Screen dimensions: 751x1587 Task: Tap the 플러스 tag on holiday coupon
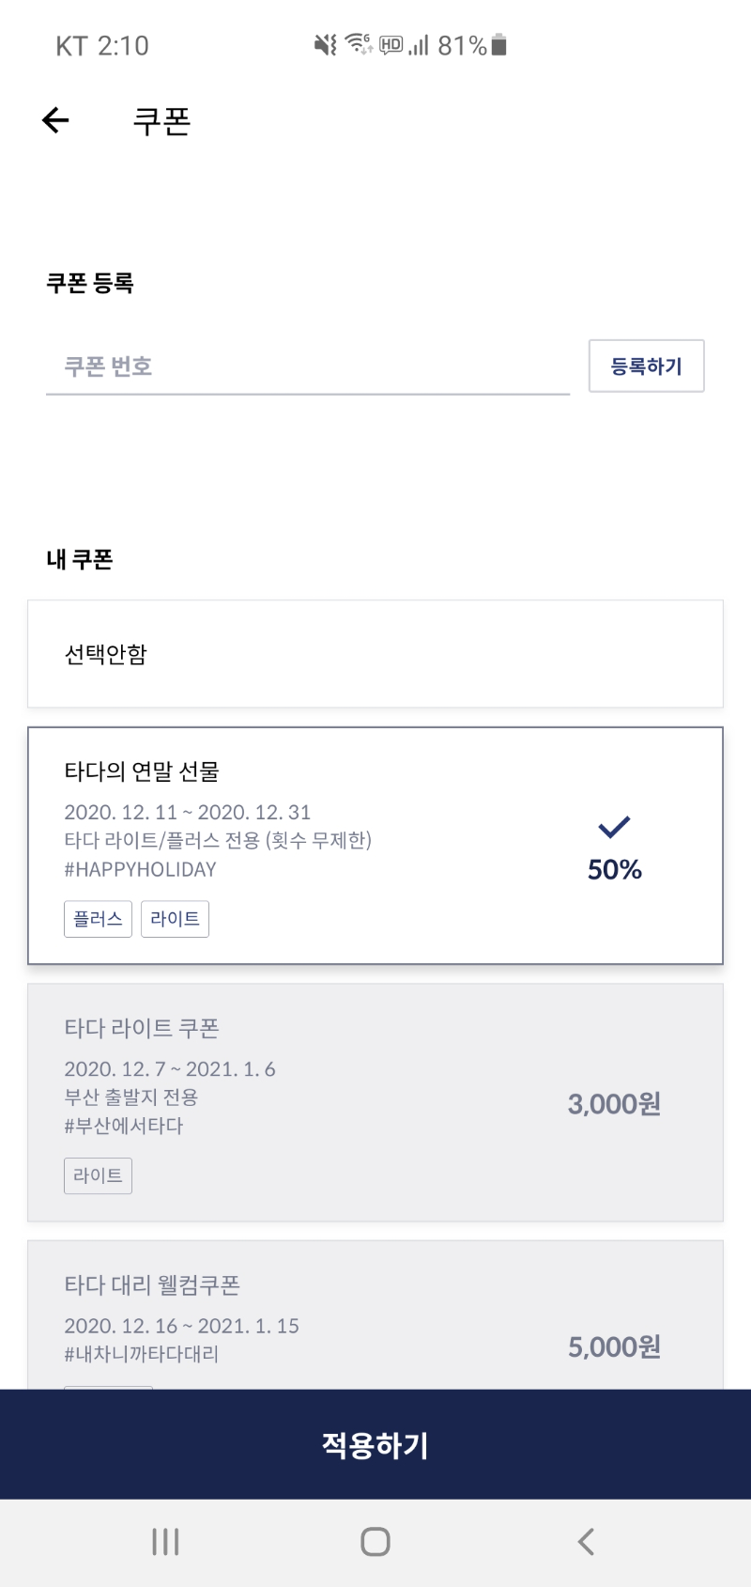point(98,919)
